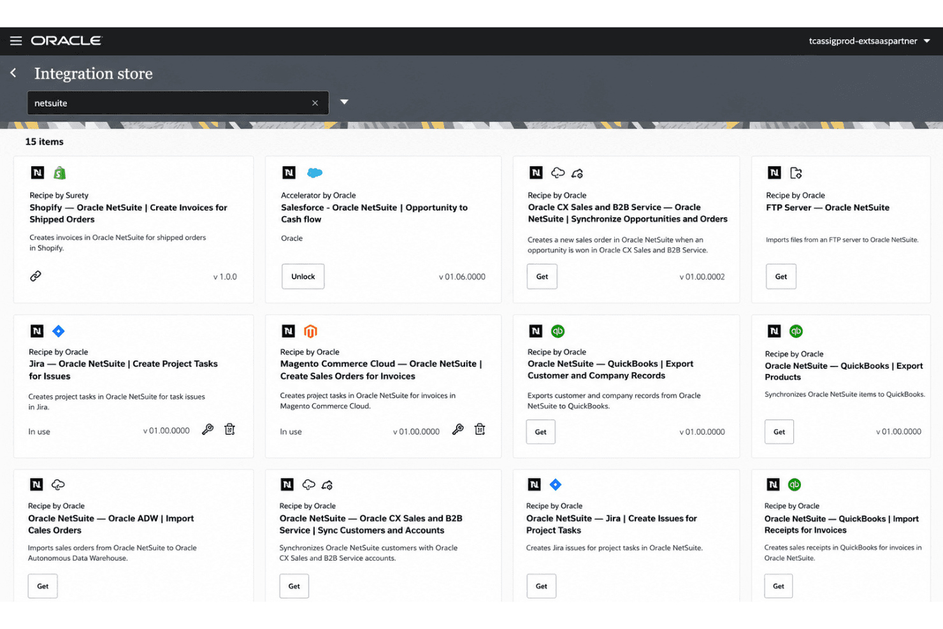Click the FTP file icon on FTP Server card

796,173
